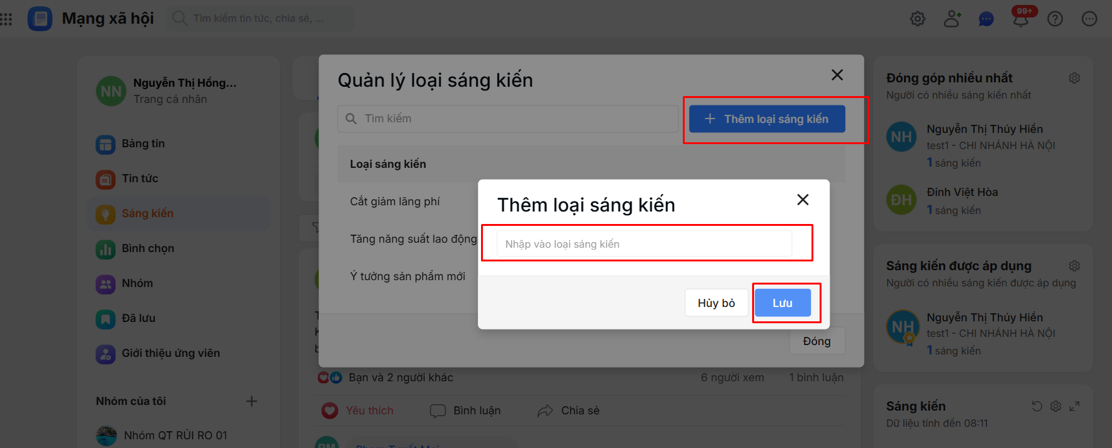Click the Hủy bỏ button
Image resolution: width=1112 pixels, height=448 pixels.
(x=716, y=303)
